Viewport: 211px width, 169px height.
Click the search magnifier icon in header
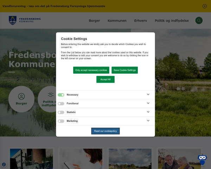tap(199, 20)
